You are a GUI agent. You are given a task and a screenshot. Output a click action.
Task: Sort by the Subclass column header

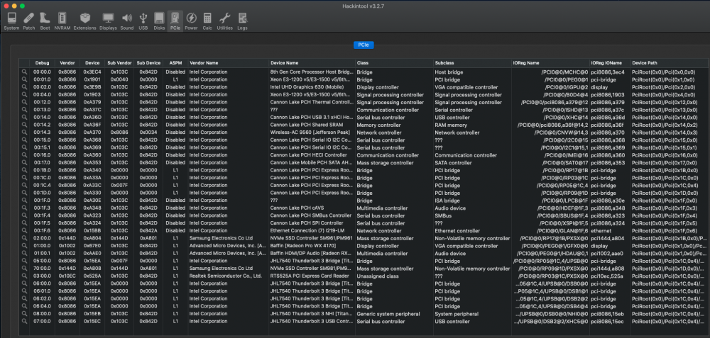click(472, 63)
